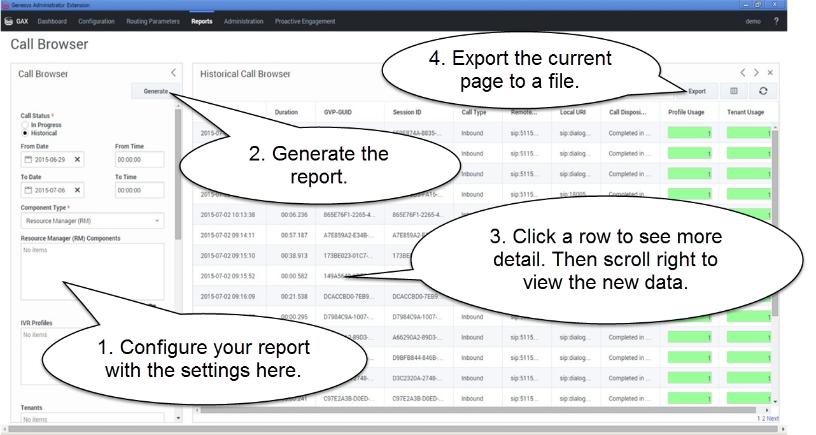
Task: Collapse the Call Browser side panel
Action: point(173,73)
